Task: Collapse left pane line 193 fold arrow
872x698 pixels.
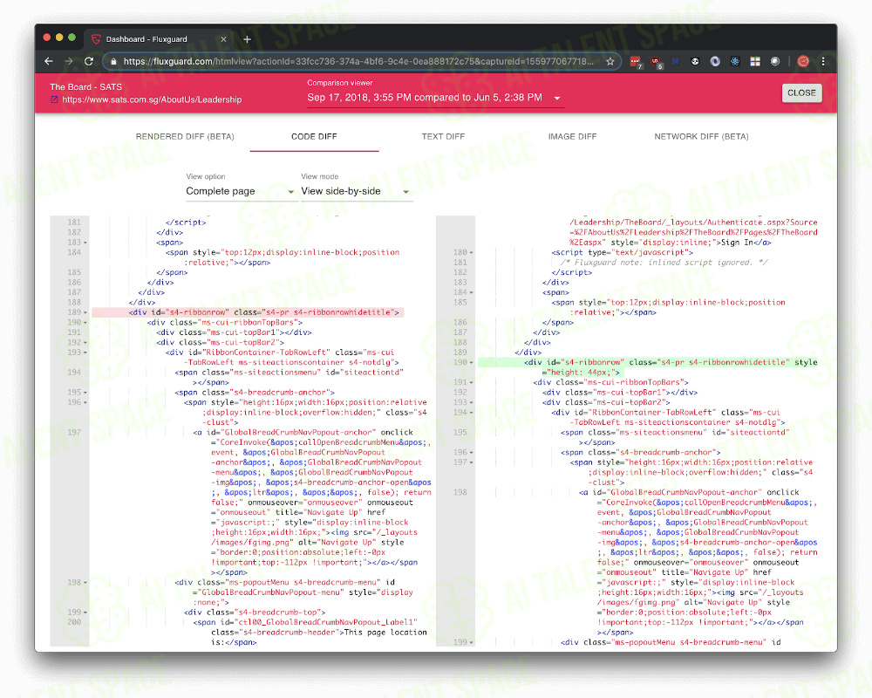Action: (x=85, y=352)
